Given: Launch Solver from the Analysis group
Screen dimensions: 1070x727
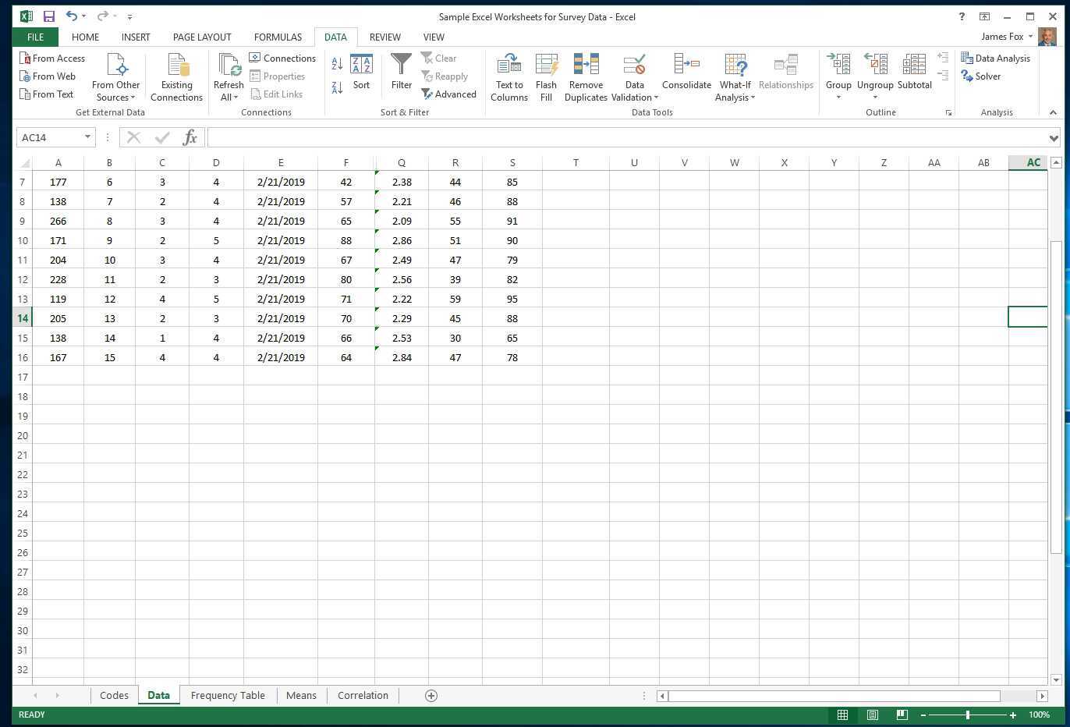Looking at the screenshot, I should pos(981,76).
